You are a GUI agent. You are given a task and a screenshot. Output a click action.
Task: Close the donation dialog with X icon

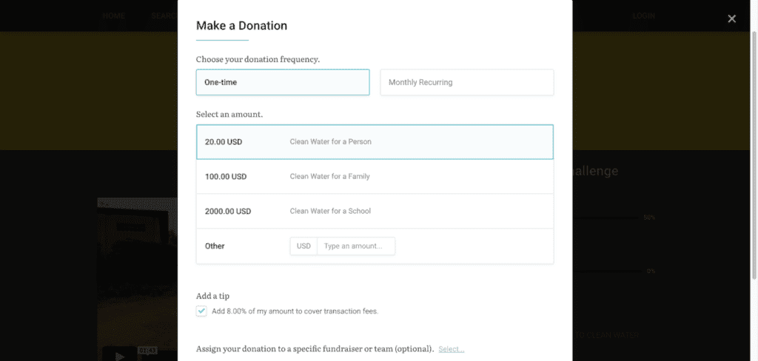[731, 18]
